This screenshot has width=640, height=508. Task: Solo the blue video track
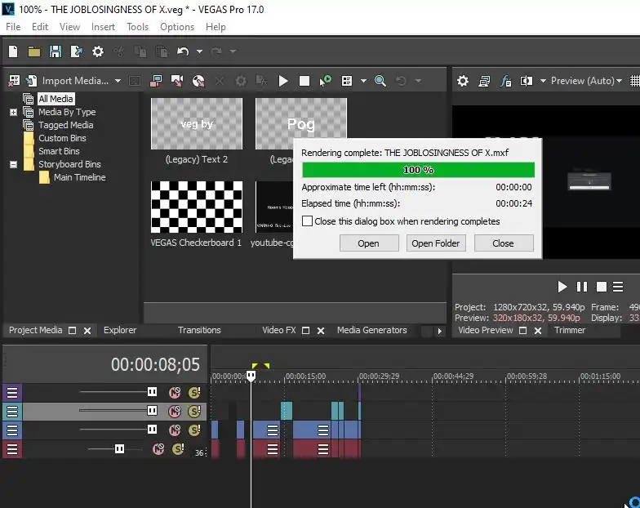[x=194, y=430]
